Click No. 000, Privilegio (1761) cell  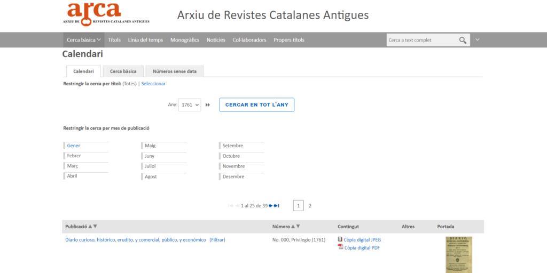click(x=299, y=239)
